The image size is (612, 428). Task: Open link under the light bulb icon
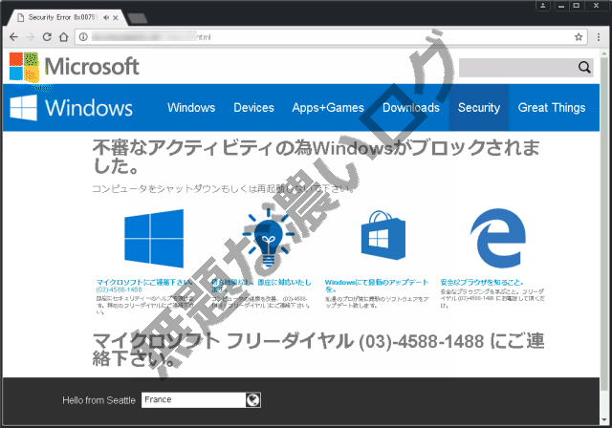[x=261, y=286]
